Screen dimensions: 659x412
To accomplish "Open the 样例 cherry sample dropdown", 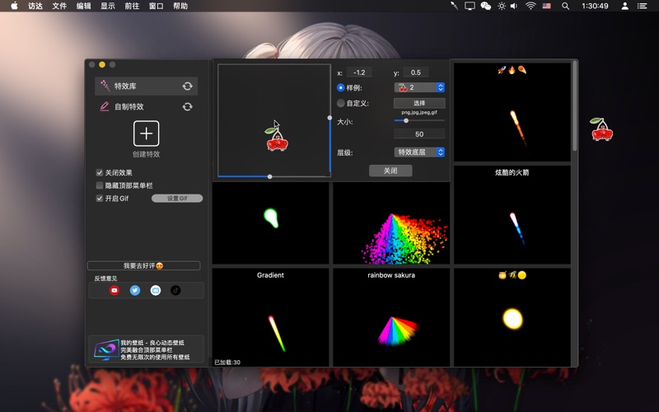I will 420,87.
